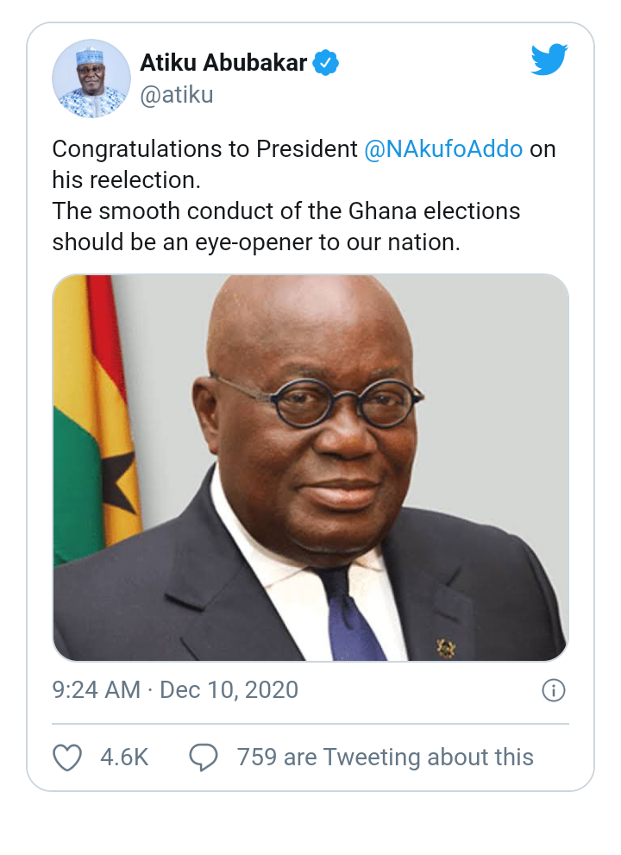Click the 9:24 AM · Dec 10, 2020 timestamp
Image resolution: width=621 pixels, height=855 pixels.
175,690
